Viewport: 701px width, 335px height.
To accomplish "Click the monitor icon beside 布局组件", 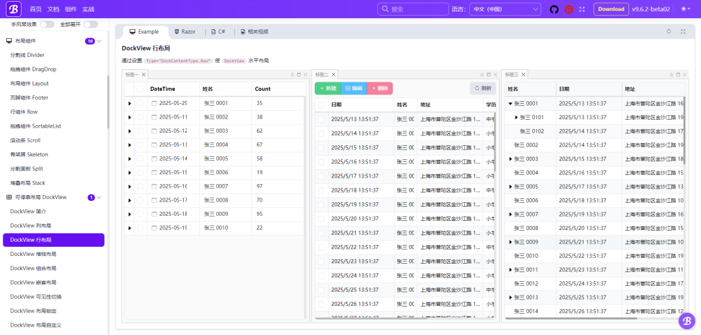I will click(x=8, y=41).
